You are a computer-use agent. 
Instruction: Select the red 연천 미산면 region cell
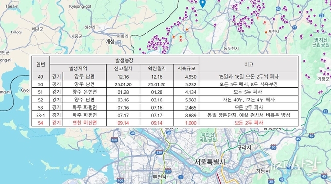click(x=85, y=123)
